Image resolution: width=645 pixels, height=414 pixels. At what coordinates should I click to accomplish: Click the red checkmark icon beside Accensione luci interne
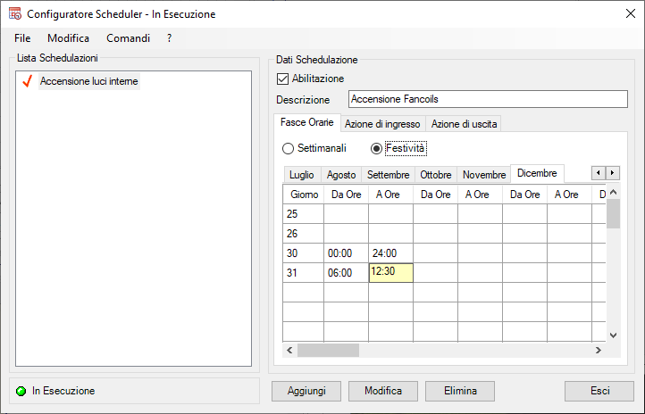pos(26,82)
